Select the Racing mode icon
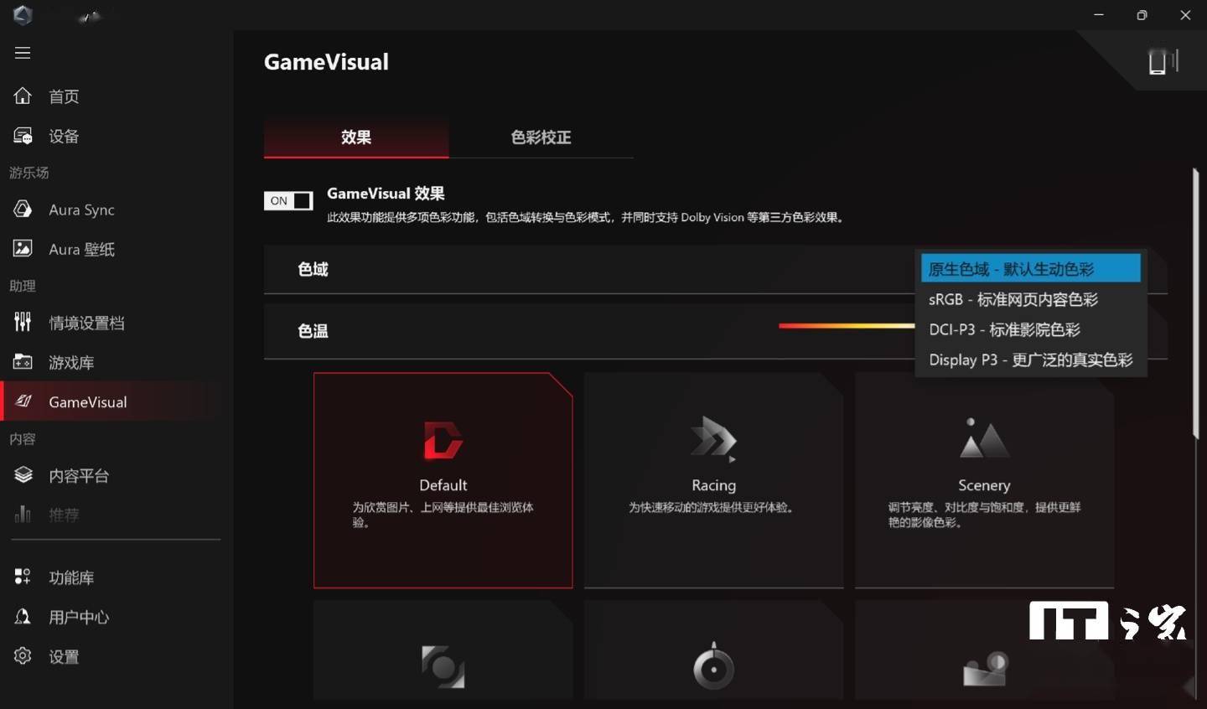The width and height of the screenshot is (1207, 709). pyautogui.click(x=713, y=440)
